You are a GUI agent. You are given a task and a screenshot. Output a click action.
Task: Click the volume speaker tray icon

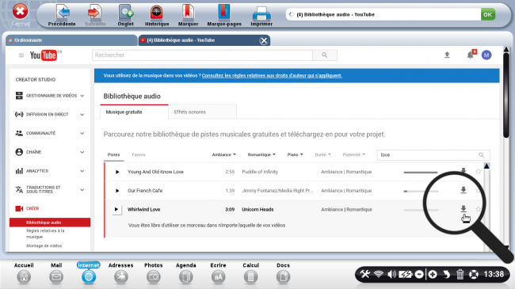point(391,274)
